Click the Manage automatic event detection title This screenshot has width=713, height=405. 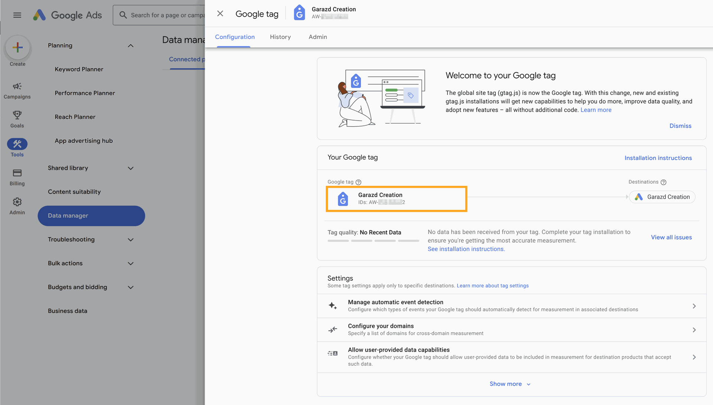tap(395, 302)
